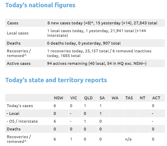
Task: Click the WA column header
Action: (115, 98)
